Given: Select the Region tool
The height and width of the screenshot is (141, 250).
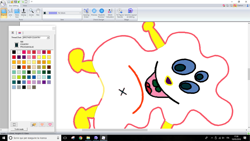Looking at the screenshot, I should [4, 13].
